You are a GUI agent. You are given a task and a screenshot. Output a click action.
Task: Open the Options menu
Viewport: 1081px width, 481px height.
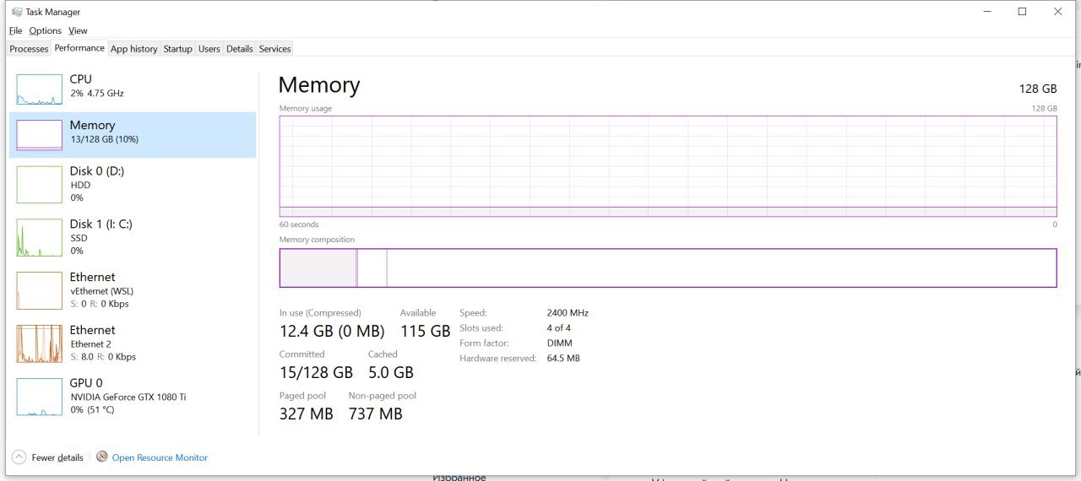pos(46,30)
